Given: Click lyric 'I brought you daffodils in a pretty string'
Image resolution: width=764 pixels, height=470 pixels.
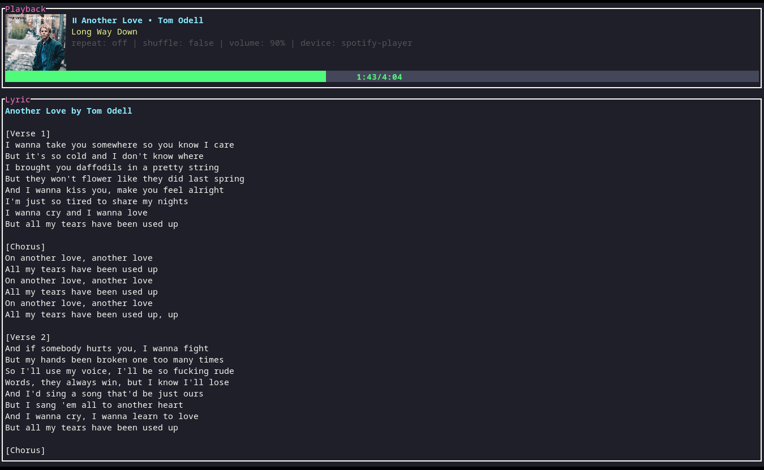Looking at the screenshot, I should 112,167.
